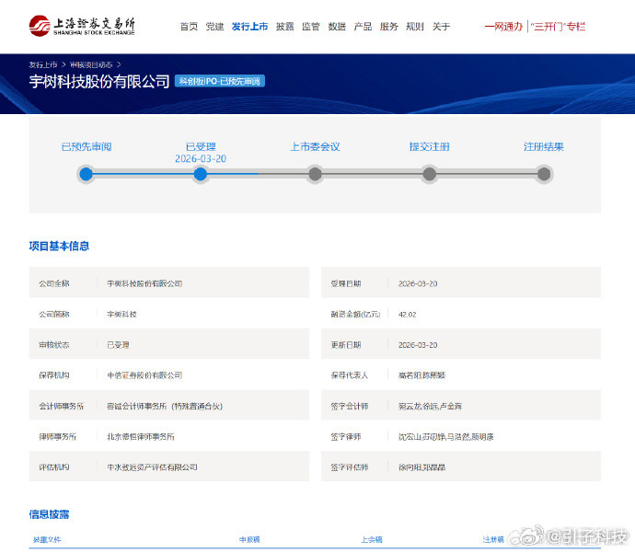Click the "三开门"专栏 link
Viewport: 635px width, 553px height.
(558, 27)
